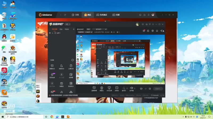
Task: Open the 主播任务 streamer tasks tool
Action: pyautogui.click(x=71, y=67)
